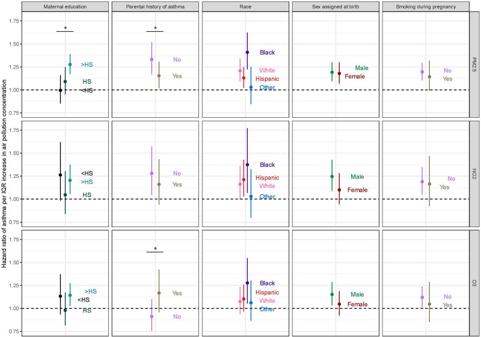Viewport: 481px width, 337px height.
Task: Select the NO2 row strip label
Action: (475, 175)
